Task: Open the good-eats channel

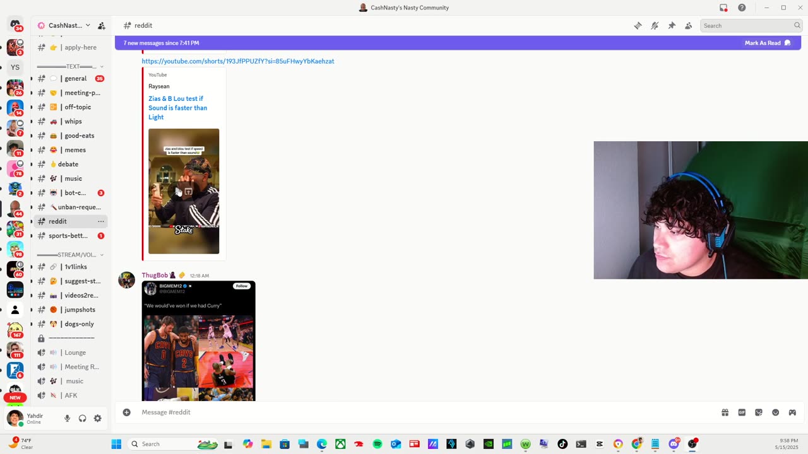Action: pos(70,136)
